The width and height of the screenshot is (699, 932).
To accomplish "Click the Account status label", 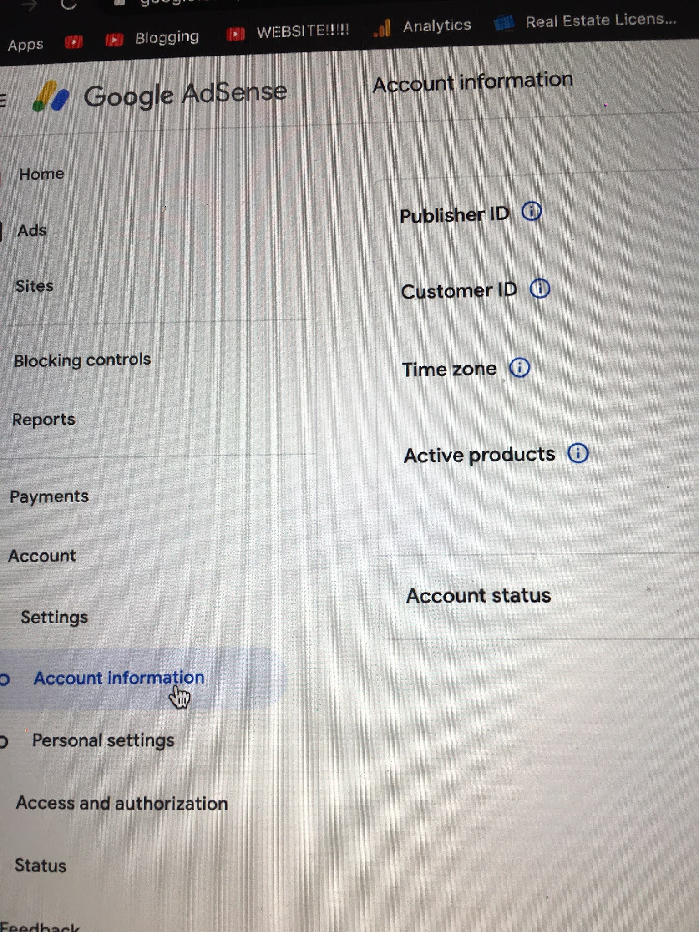I will [x=478, y=596].
